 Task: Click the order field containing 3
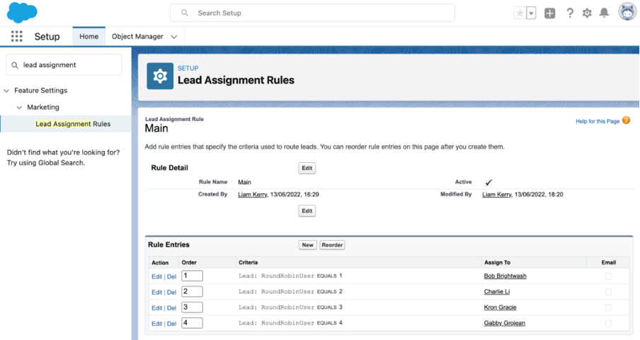click(x=192, y=307)
